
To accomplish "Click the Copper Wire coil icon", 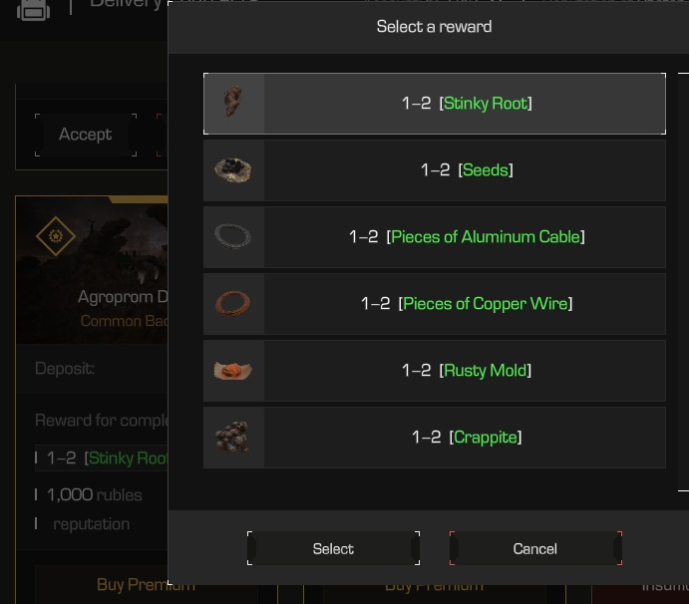I will (x=233, y=303).
